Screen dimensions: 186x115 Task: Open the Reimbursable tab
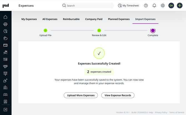tap(71, 19)
